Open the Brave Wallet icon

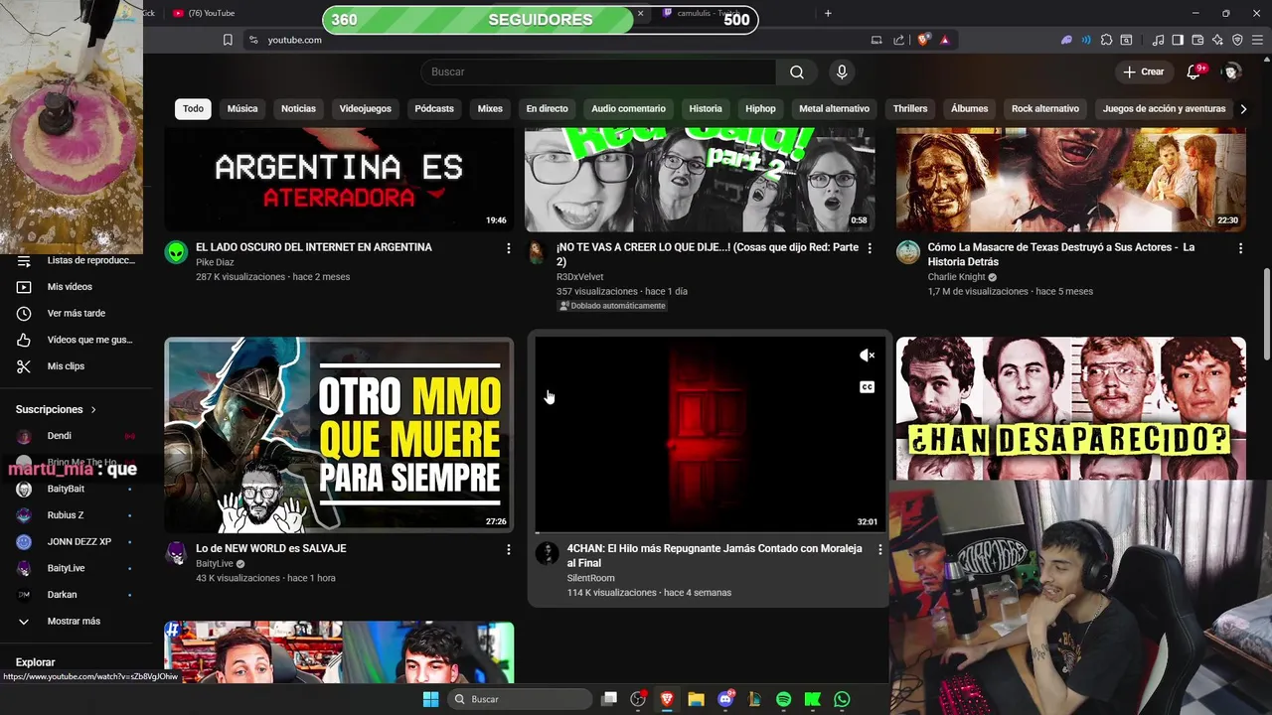click(x=1197, y=40)
